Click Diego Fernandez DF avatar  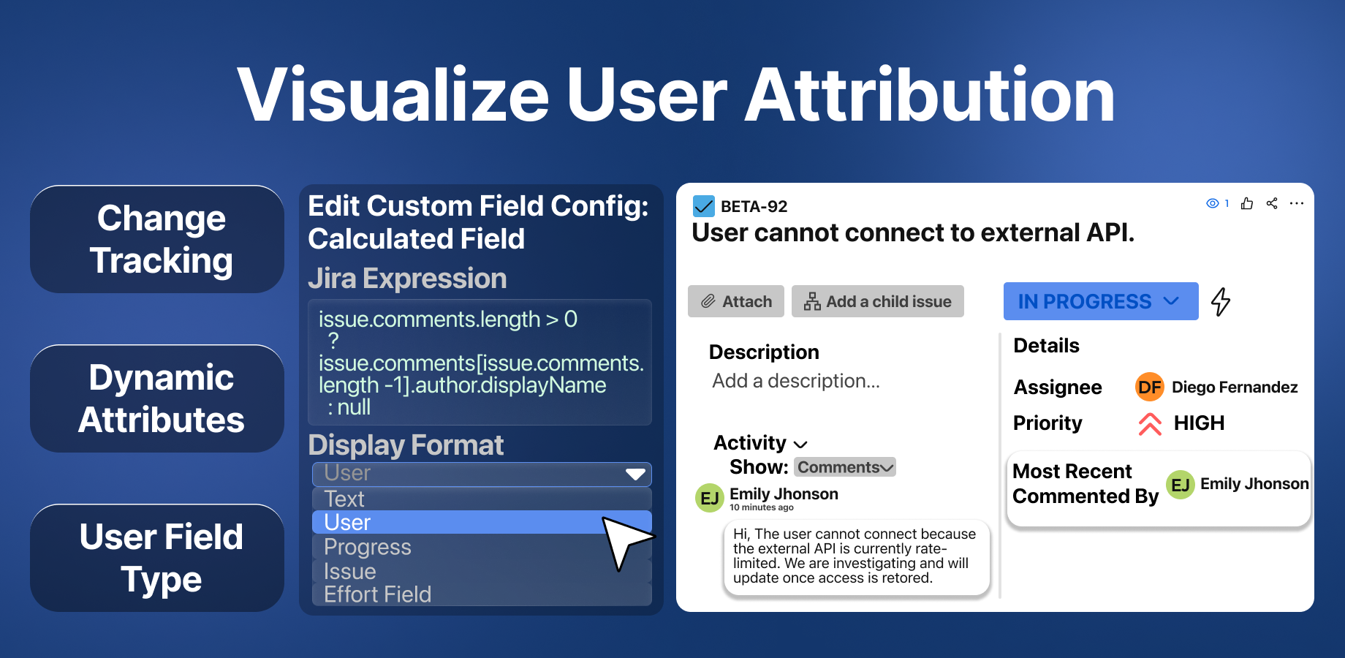(1150, 387)
